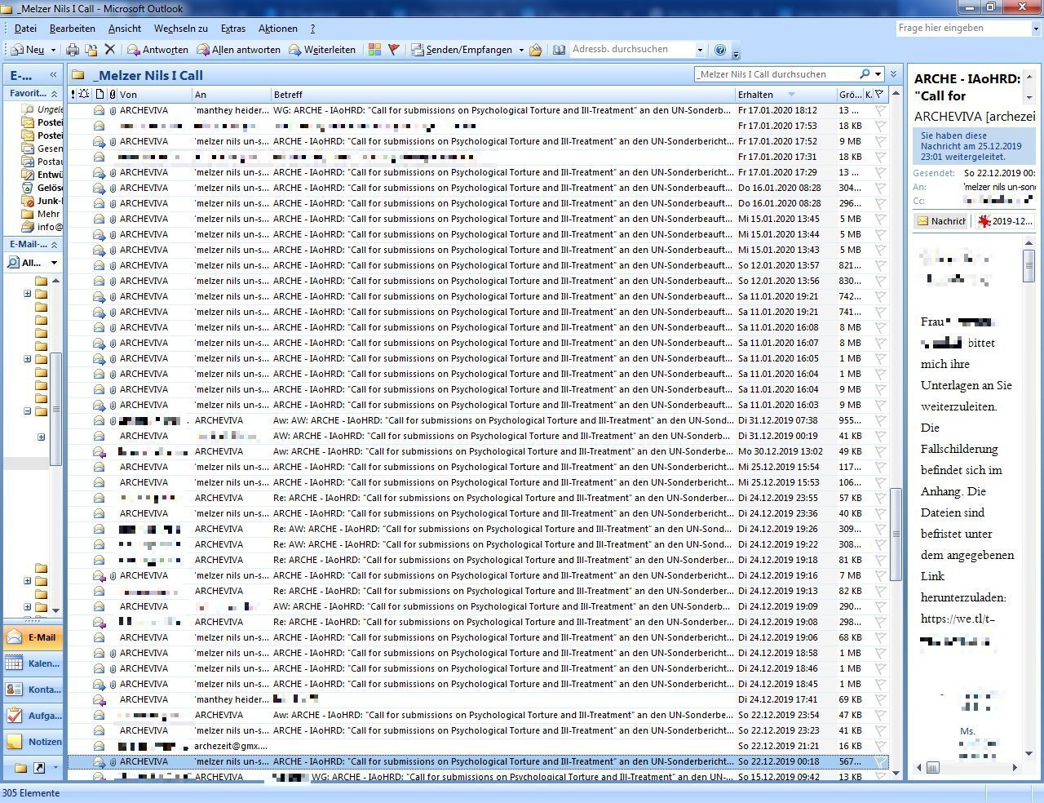
Task: Sort by the reminder bell column
Action: coord(84,95)
